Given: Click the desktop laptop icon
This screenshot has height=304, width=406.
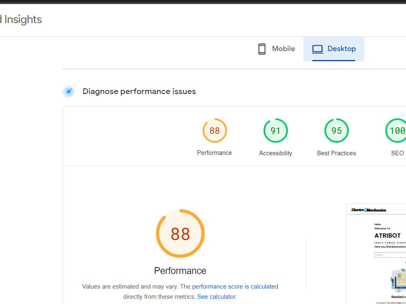Looking at the screenshot, I should (317, 49).
